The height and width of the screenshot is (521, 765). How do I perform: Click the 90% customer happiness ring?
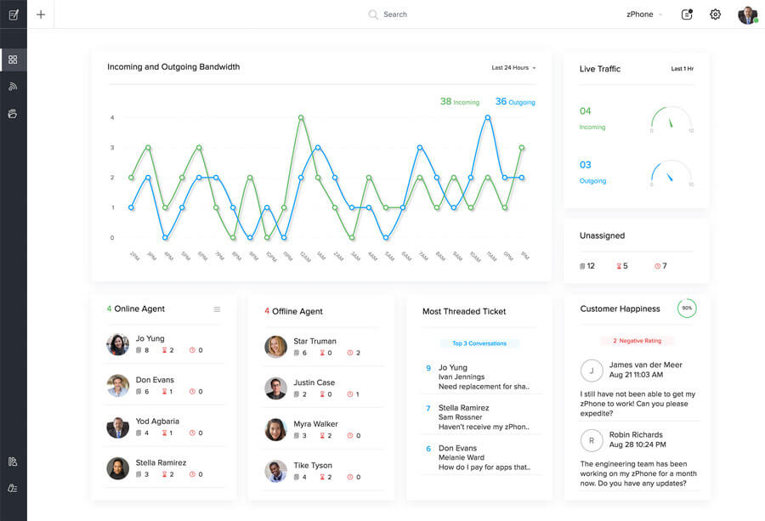687,309
